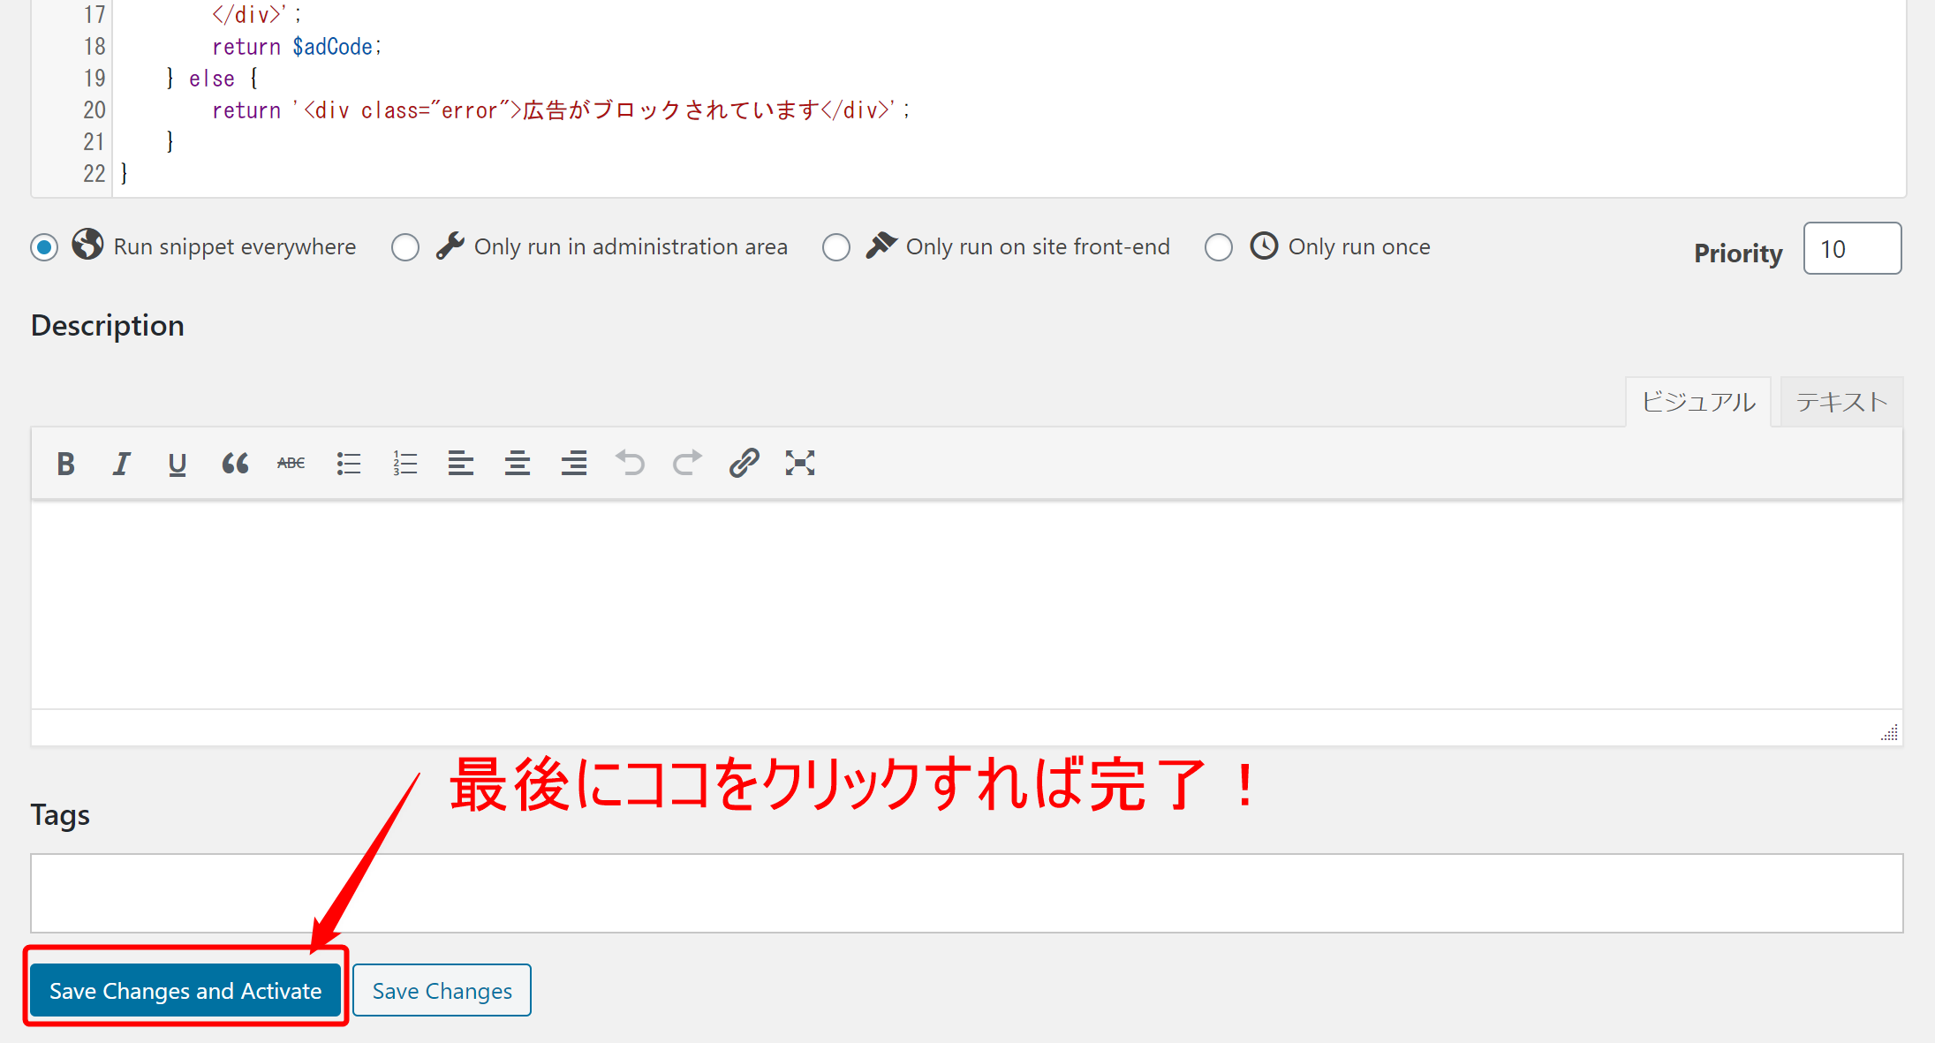Select Only run on site front-end option
The height and width of the screenshot is (1043, 1935).
(836, 247)
